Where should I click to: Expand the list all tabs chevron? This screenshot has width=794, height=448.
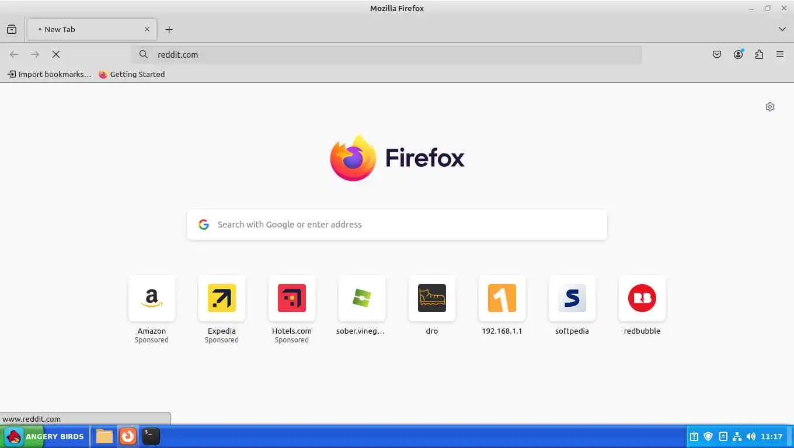point(782,29)
